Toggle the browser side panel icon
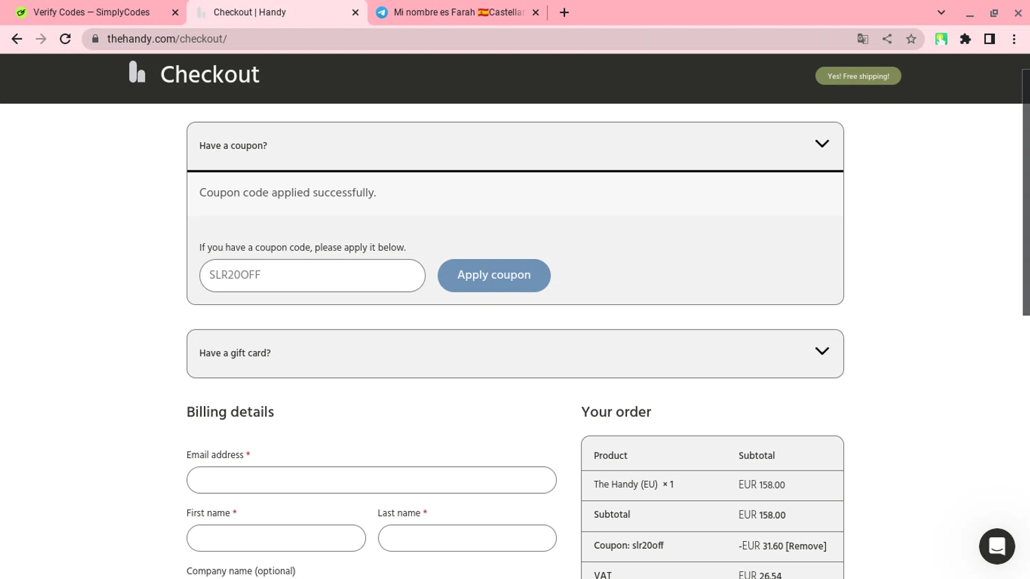 tap(989, 39)
